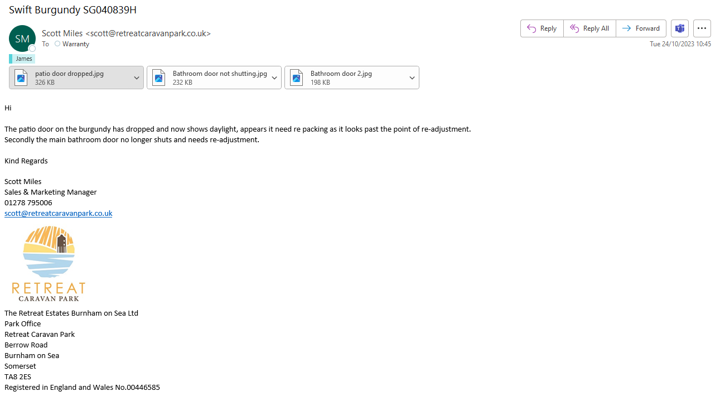The height and width of the screenshot is (401, 725).
Task: Open the Bathroom door not shutting.jpg dropdown arrow
Action: coord(274,78)
